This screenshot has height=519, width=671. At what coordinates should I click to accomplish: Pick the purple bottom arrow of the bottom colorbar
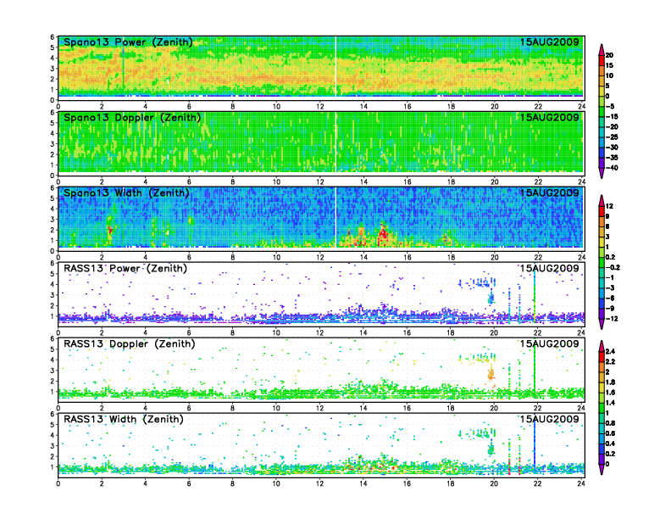602,470
